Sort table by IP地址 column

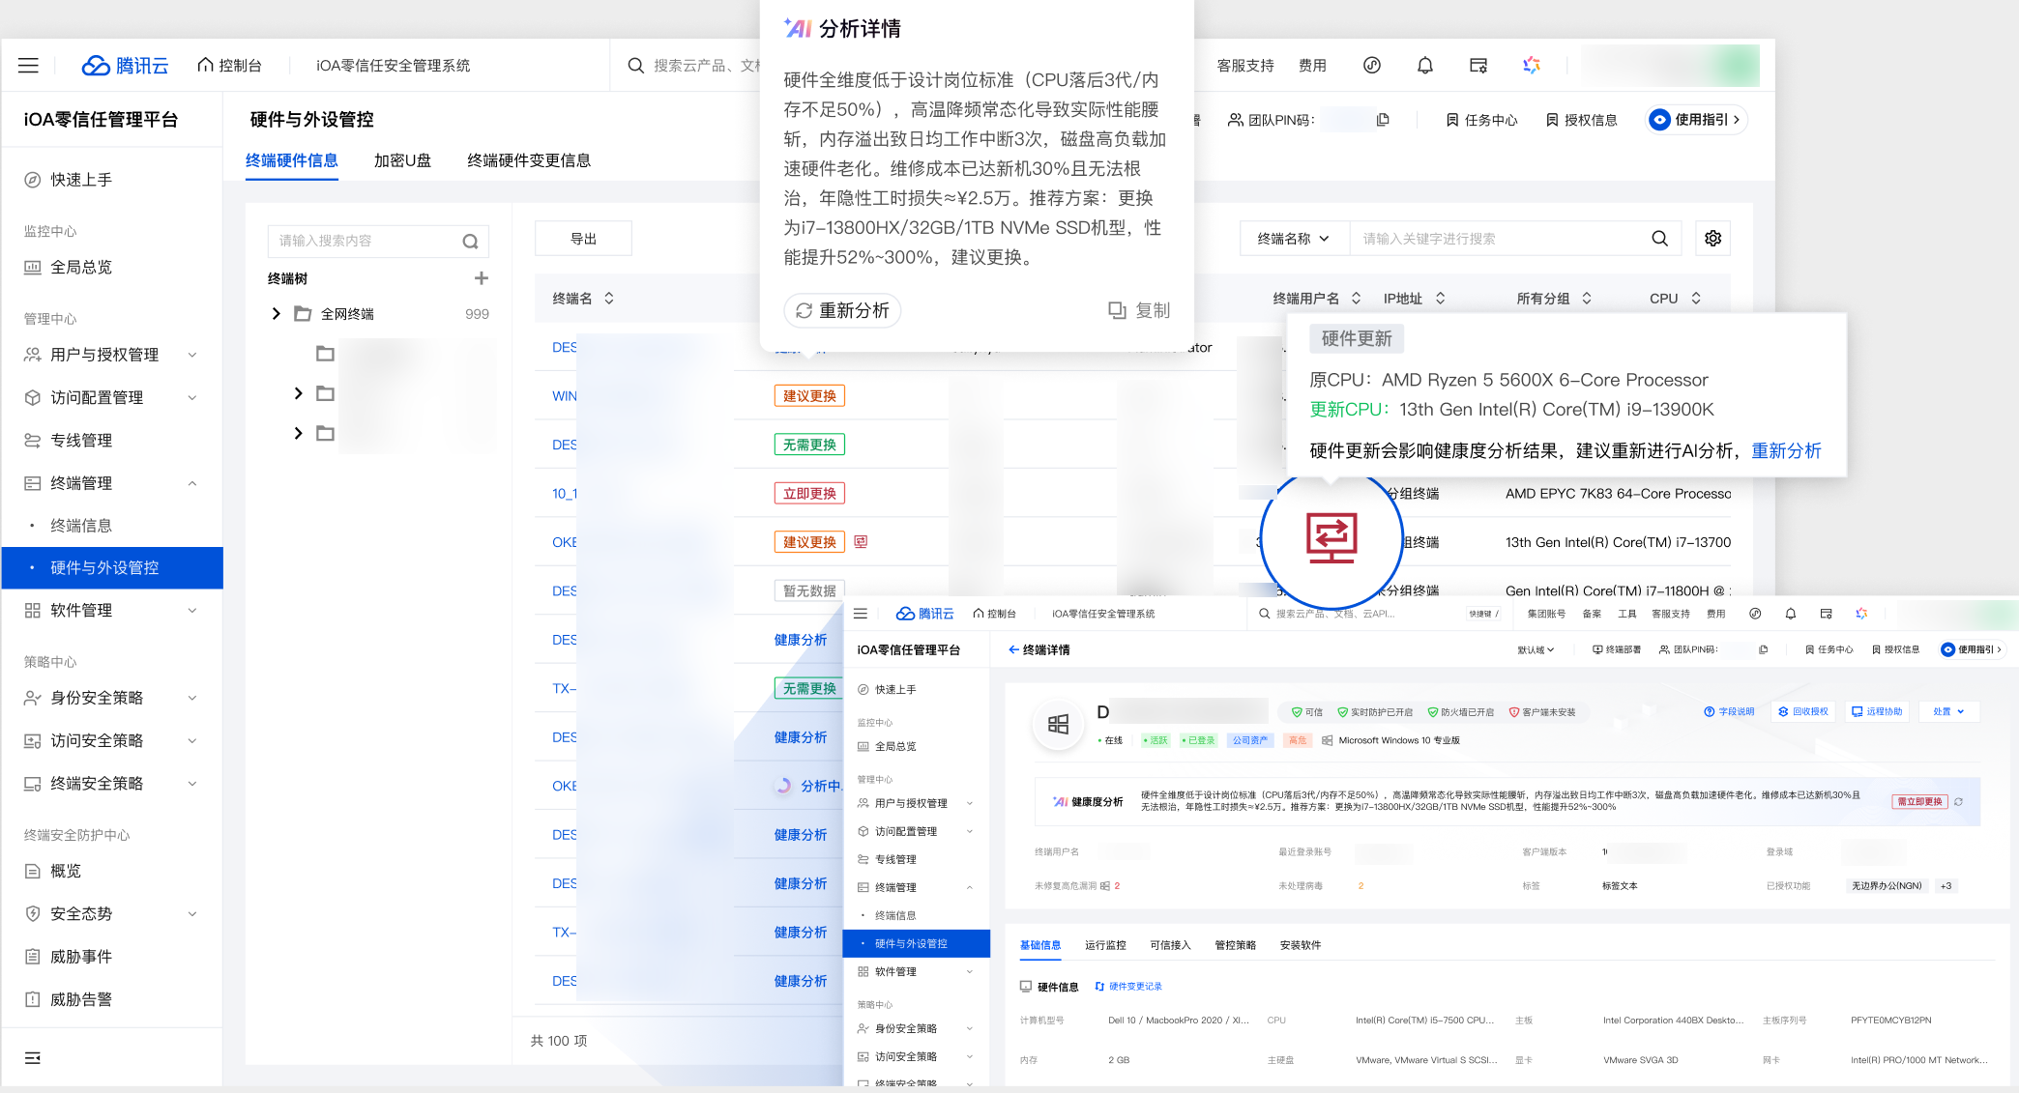click(1440, 299)
